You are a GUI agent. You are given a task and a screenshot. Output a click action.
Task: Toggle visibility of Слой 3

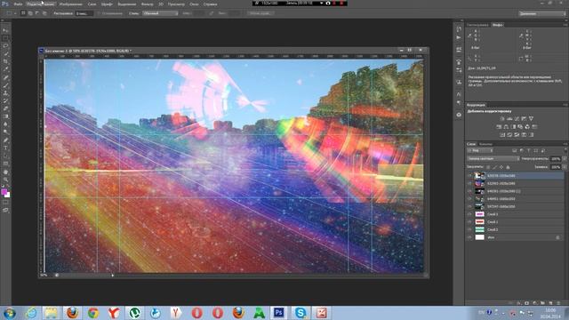point(469,214)
